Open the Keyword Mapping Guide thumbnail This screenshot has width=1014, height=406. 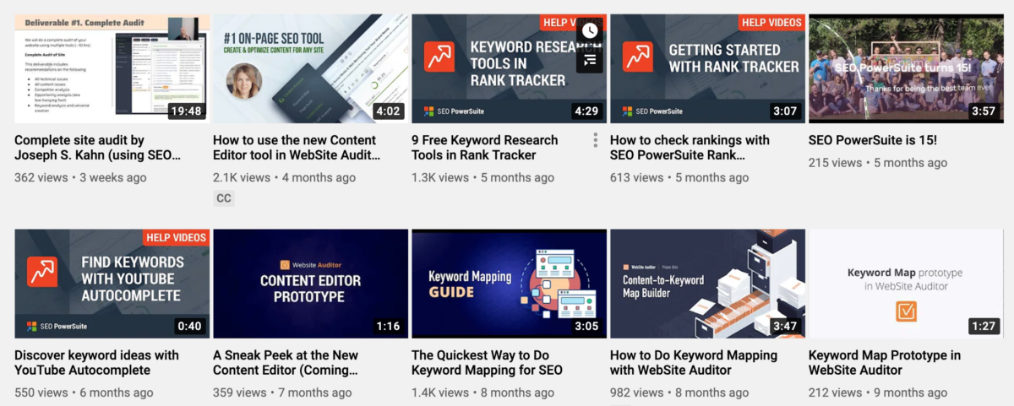[x=510, y=284]
